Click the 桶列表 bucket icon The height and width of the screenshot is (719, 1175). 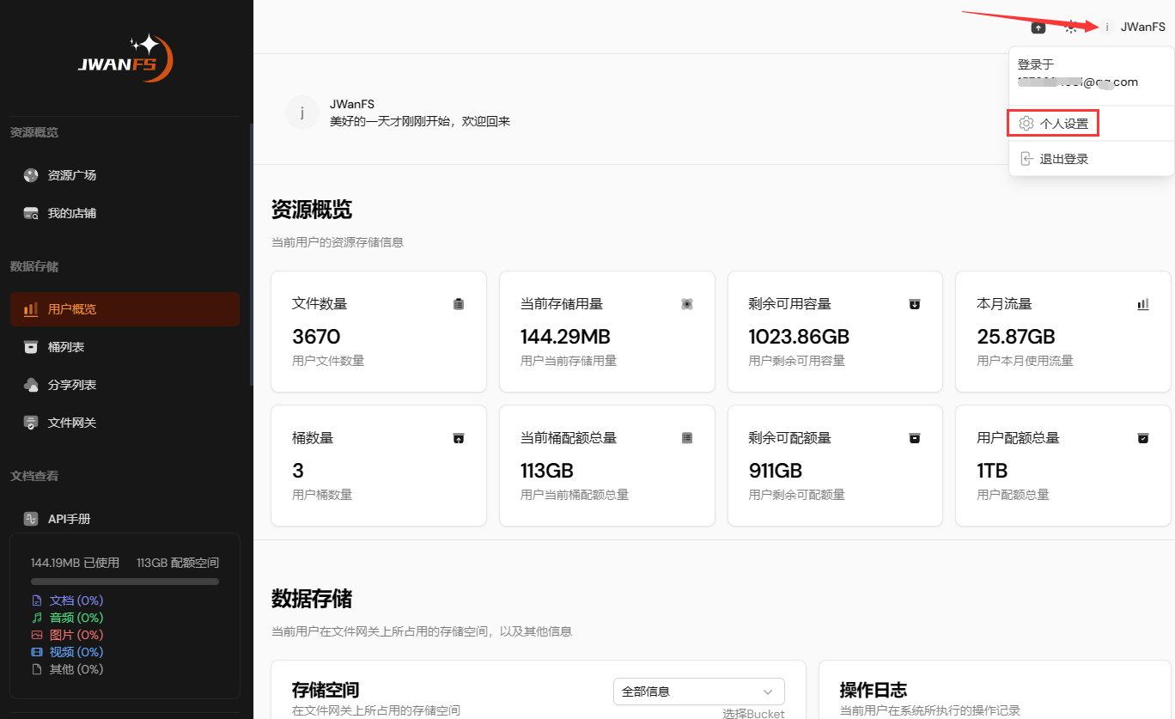tap(31, 347)
